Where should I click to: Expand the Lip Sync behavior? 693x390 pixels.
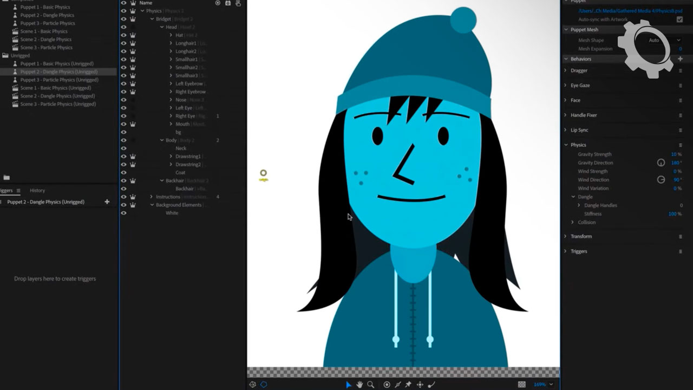click(565, 130)
